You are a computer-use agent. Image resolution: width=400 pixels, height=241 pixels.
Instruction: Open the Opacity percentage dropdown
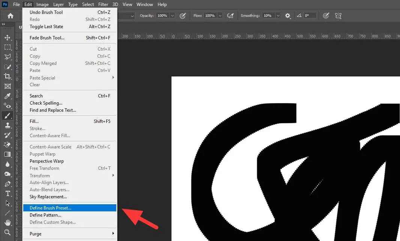click(x=172, y=15)
